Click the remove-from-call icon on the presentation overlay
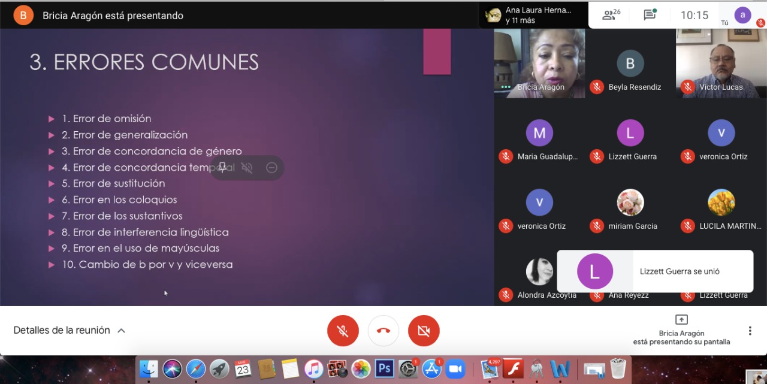 click(x=271, y=168)
